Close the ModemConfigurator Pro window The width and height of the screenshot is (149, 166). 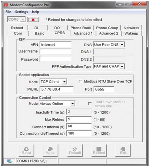pos(140,4)
